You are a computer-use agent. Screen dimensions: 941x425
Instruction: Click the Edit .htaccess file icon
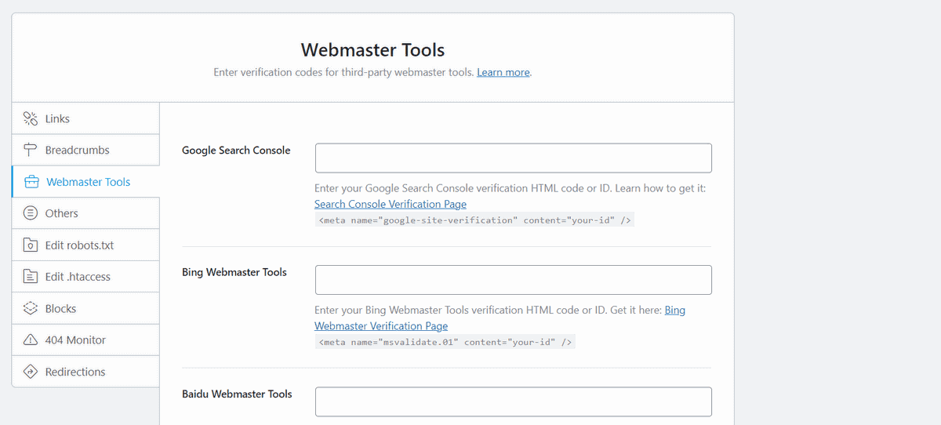point(31,277)
